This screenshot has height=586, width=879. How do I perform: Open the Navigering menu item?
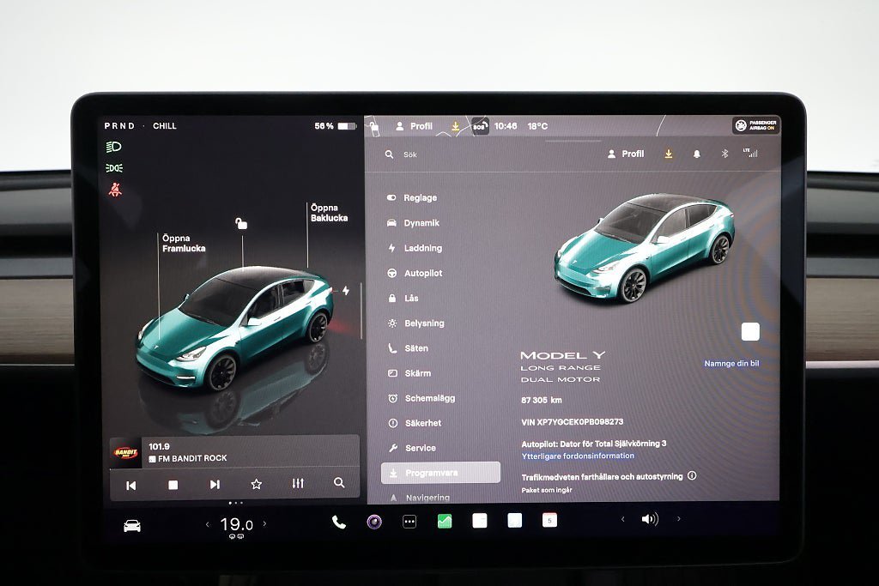point(420,498)
